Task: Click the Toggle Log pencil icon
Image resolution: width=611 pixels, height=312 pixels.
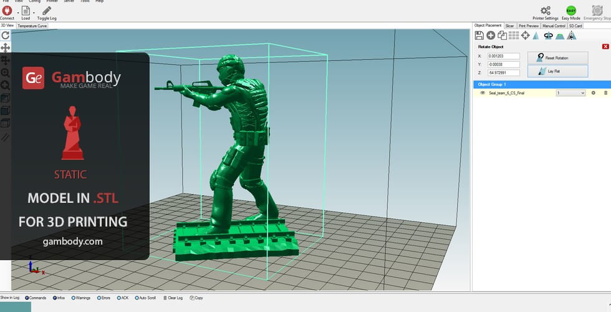Action: pos(47,10)
